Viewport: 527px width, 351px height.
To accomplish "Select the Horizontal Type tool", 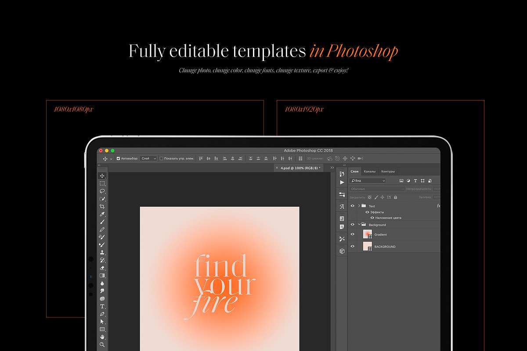I will (x=102, y=306).
